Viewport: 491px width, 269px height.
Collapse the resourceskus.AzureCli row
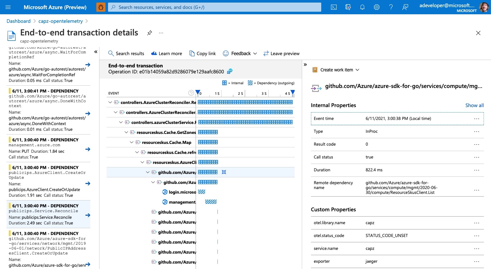click(142, 162)
